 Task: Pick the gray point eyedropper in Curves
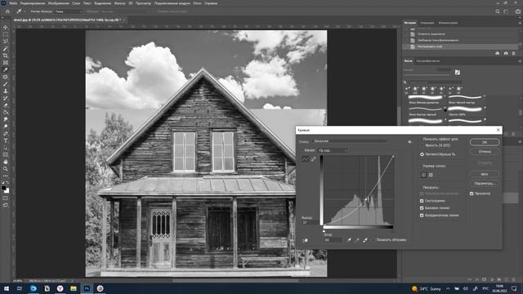click(x=357, y=239)
